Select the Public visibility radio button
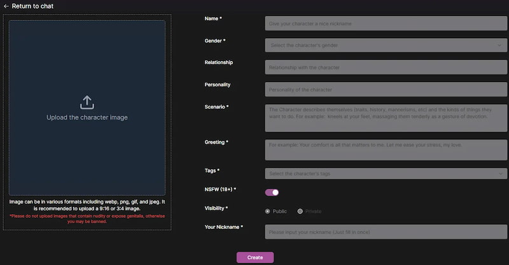509x265 pixels. click(x=267, y=211)
